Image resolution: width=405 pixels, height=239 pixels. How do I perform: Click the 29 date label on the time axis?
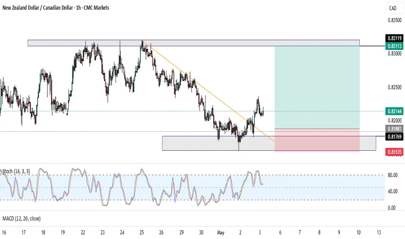[x=182, y=232]
